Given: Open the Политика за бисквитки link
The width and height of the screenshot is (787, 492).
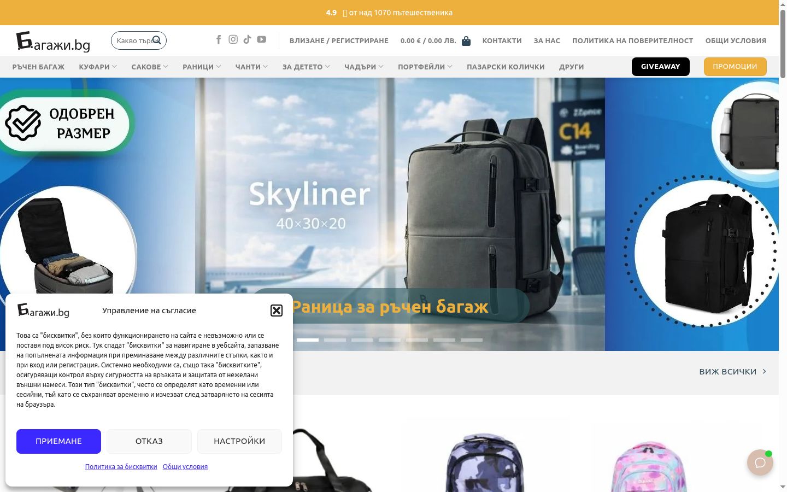Looking at the screenshot, I should click(121, 467).
